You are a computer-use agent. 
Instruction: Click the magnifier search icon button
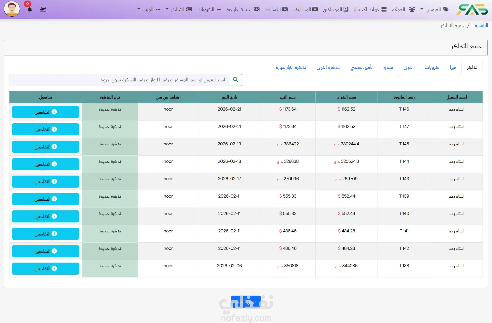(235, 80)
